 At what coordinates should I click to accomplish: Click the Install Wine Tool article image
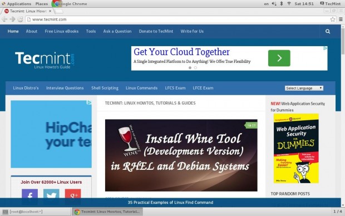tap(181, 155)
